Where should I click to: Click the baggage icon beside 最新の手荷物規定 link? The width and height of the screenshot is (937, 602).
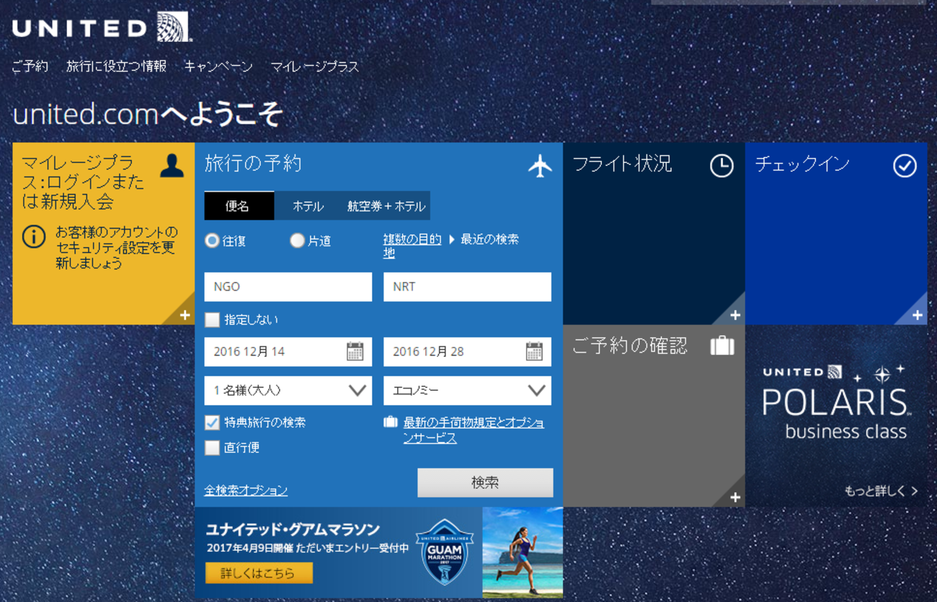point(391,422)
